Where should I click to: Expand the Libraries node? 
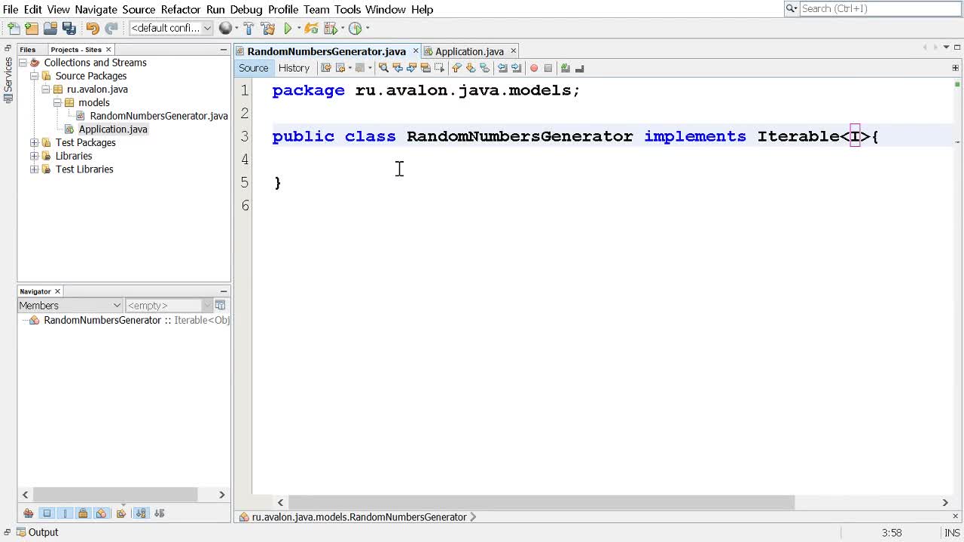pos(34,156)
